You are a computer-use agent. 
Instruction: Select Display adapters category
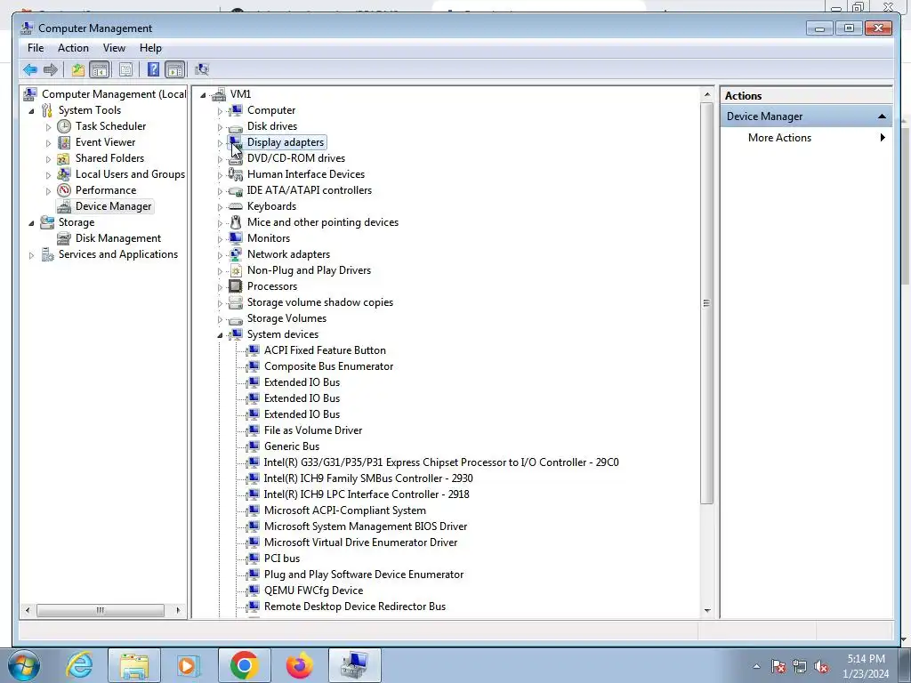286,142
